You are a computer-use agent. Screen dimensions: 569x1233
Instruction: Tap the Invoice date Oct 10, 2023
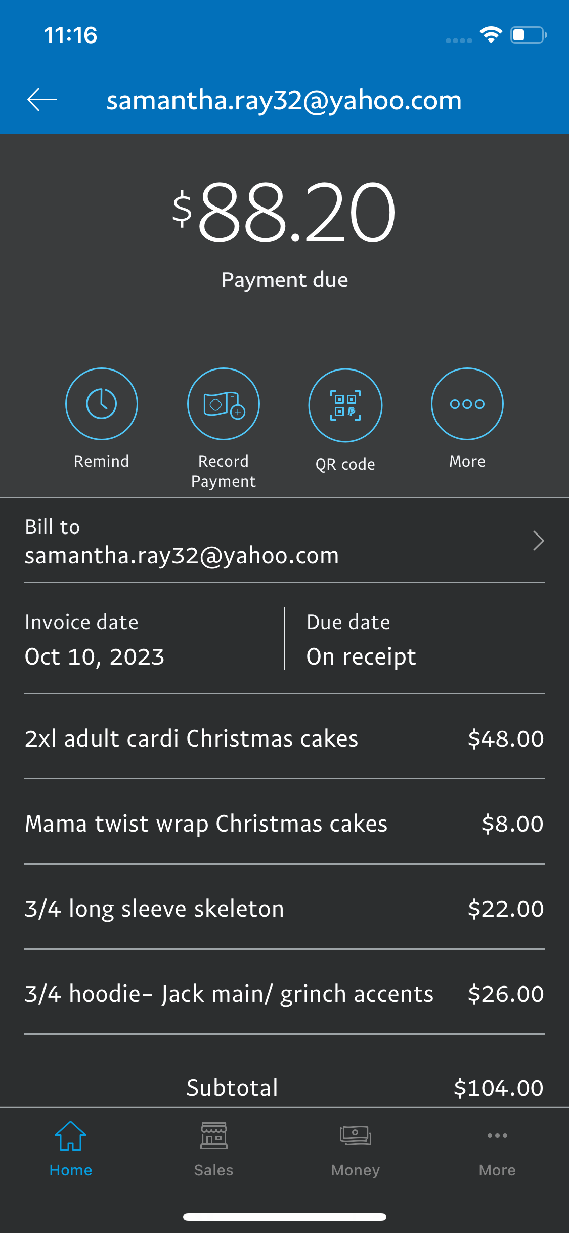coord(95,656)
